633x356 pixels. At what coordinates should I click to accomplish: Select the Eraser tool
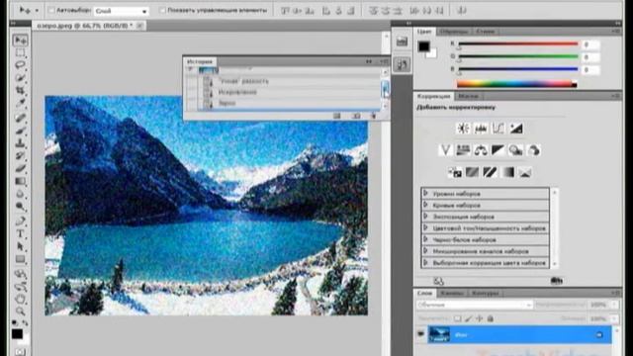(x=20, y=168)
